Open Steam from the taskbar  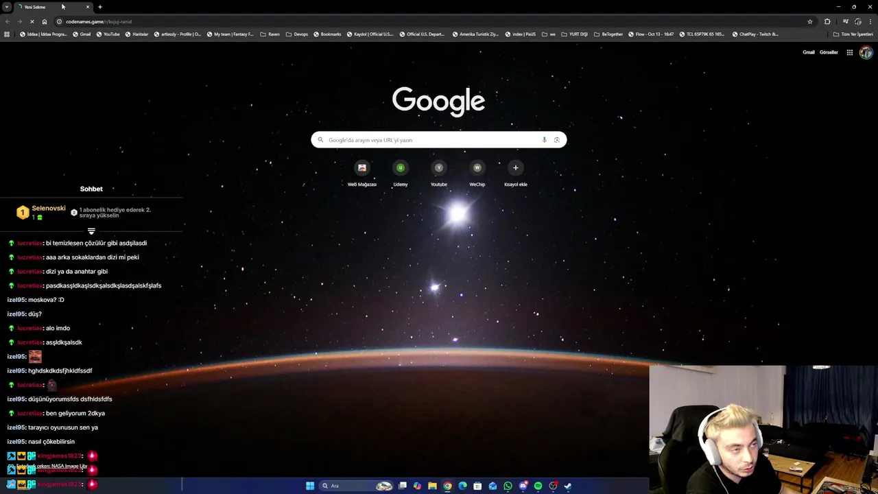click(x=568, y=486)
